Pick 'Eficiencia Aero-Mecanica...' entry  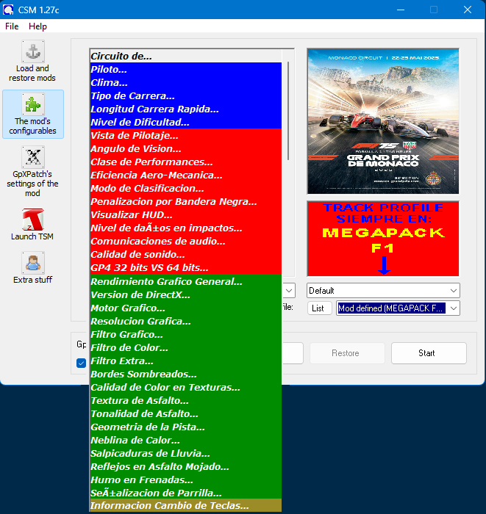186,175
